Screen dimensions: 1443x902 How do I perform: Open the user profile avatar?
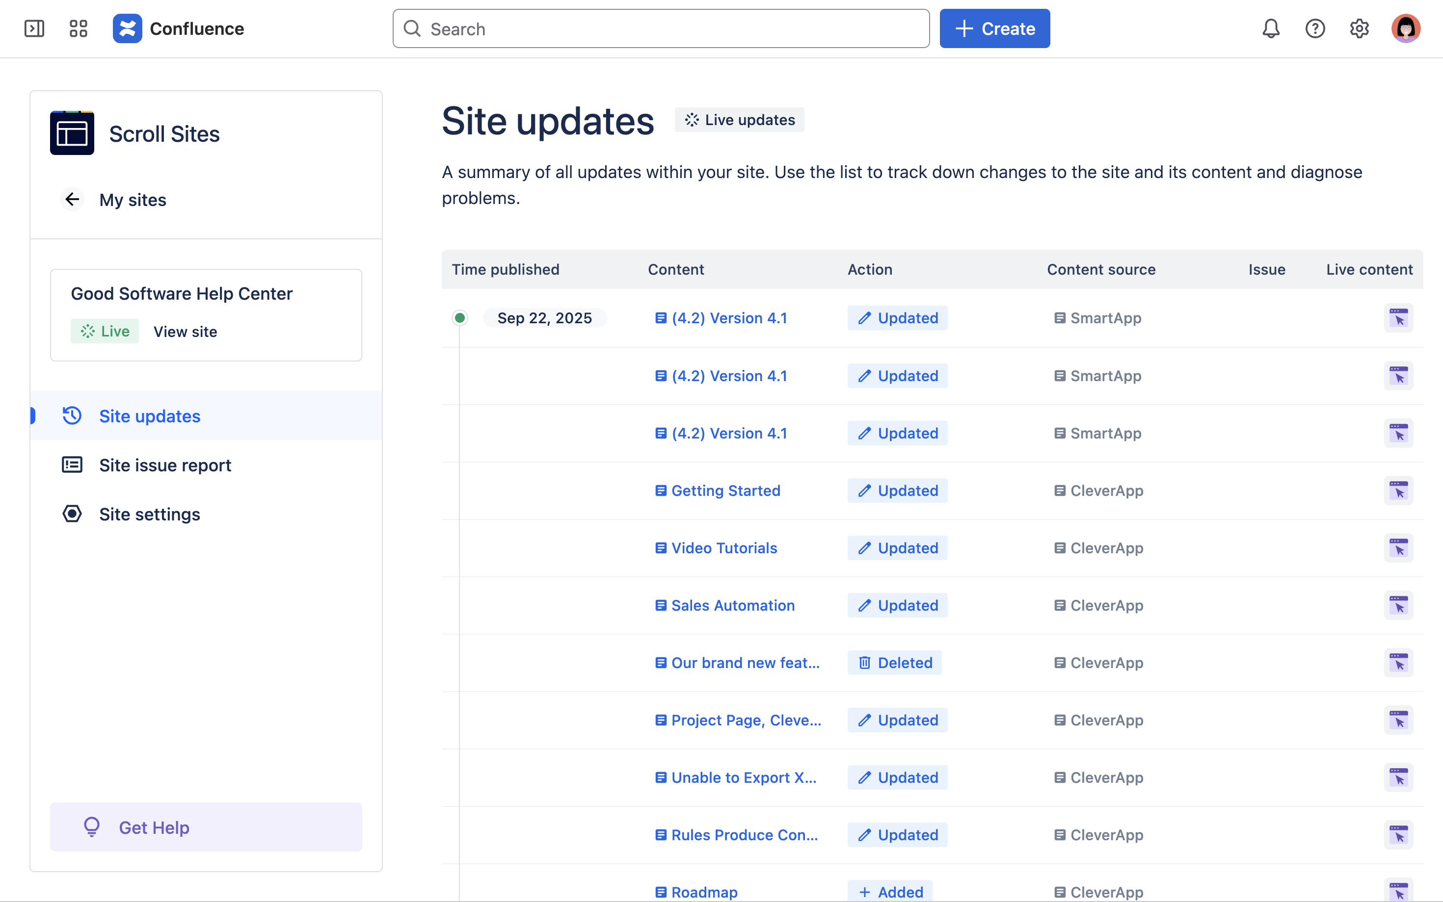(1405, 28)
